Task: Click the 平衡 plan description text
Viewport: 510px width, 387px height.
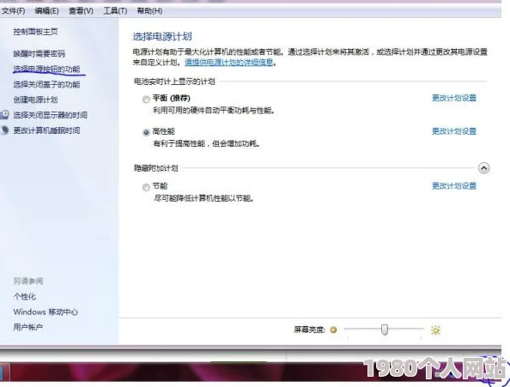Action: [214, 111]
